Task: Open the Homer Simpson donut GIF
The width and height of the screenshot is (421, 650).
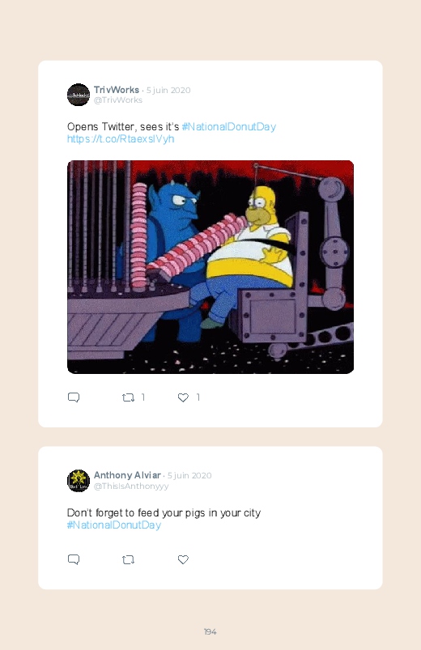Action: tap(210, 267)
